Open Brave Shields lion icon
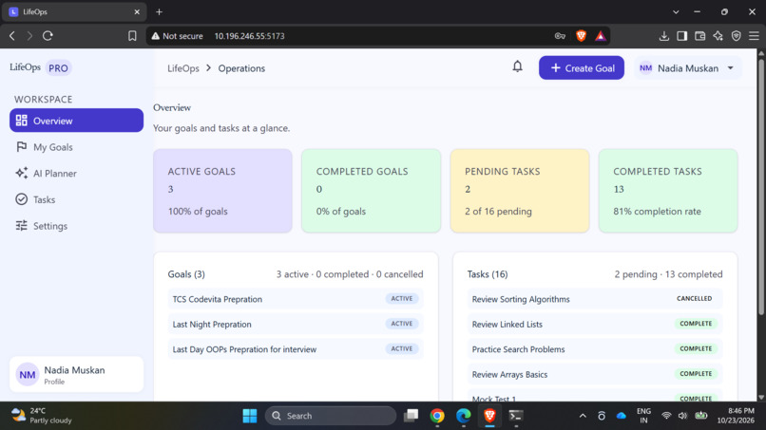 [x=581, y=36]
